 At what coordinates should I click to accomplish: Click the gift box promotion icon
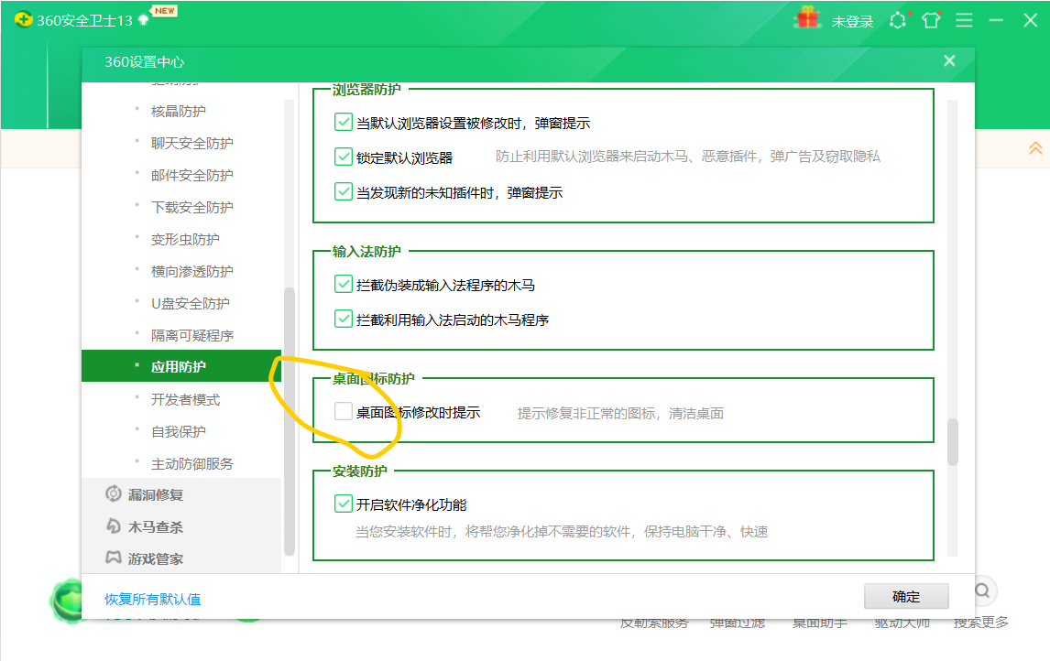click(807, 19)
